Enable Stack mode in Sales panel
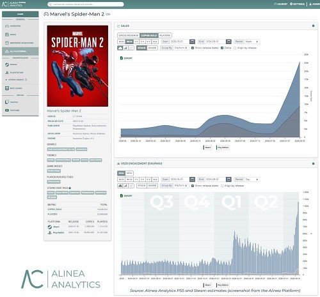This screenshot has height=297, width=320. pyautogui.click(x=141, y=48)
